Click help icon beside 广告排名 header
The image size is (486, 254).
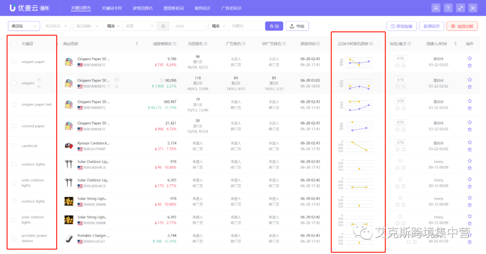point(243,44)
